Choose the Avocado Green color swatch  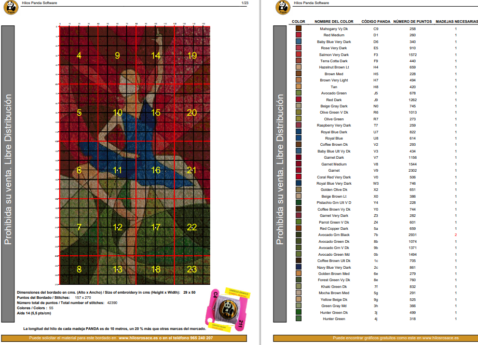click(x=298, y=93)
